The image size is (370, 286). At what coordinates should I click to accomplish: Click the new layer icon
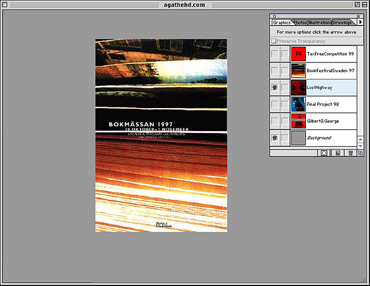click(x=338, y=153)
